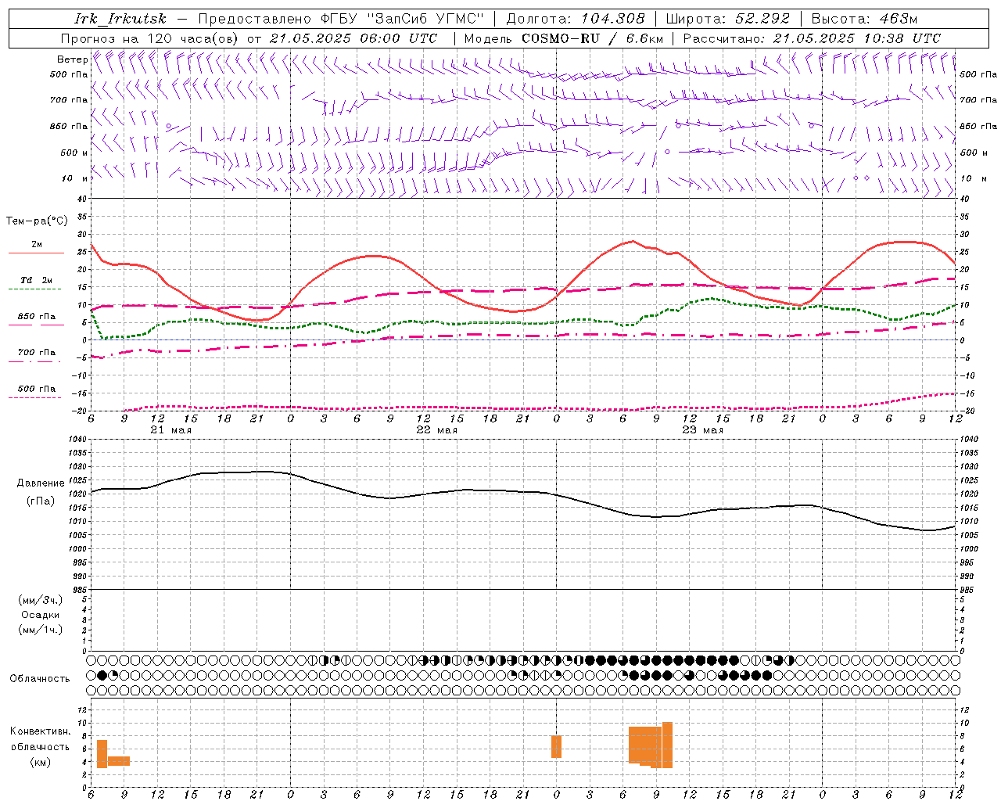Image resolution: width=1001 pixels, height=801 pixels.
Task: Click the Широта: 52.292 value
Action: pyautogui.click(x=728, y=19)
